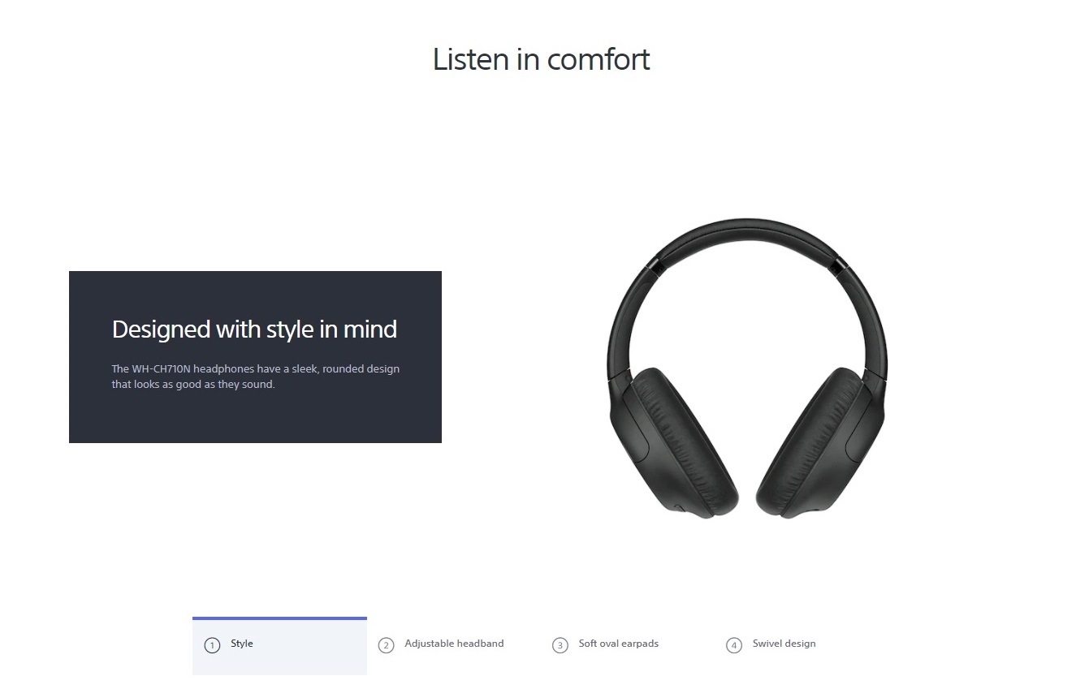Click the circled number 4 icon
1089x689 pixels.
click(x=734, y=646)
